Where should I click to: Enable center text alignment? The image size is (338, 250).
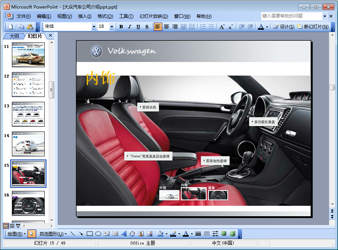(166, 27)
